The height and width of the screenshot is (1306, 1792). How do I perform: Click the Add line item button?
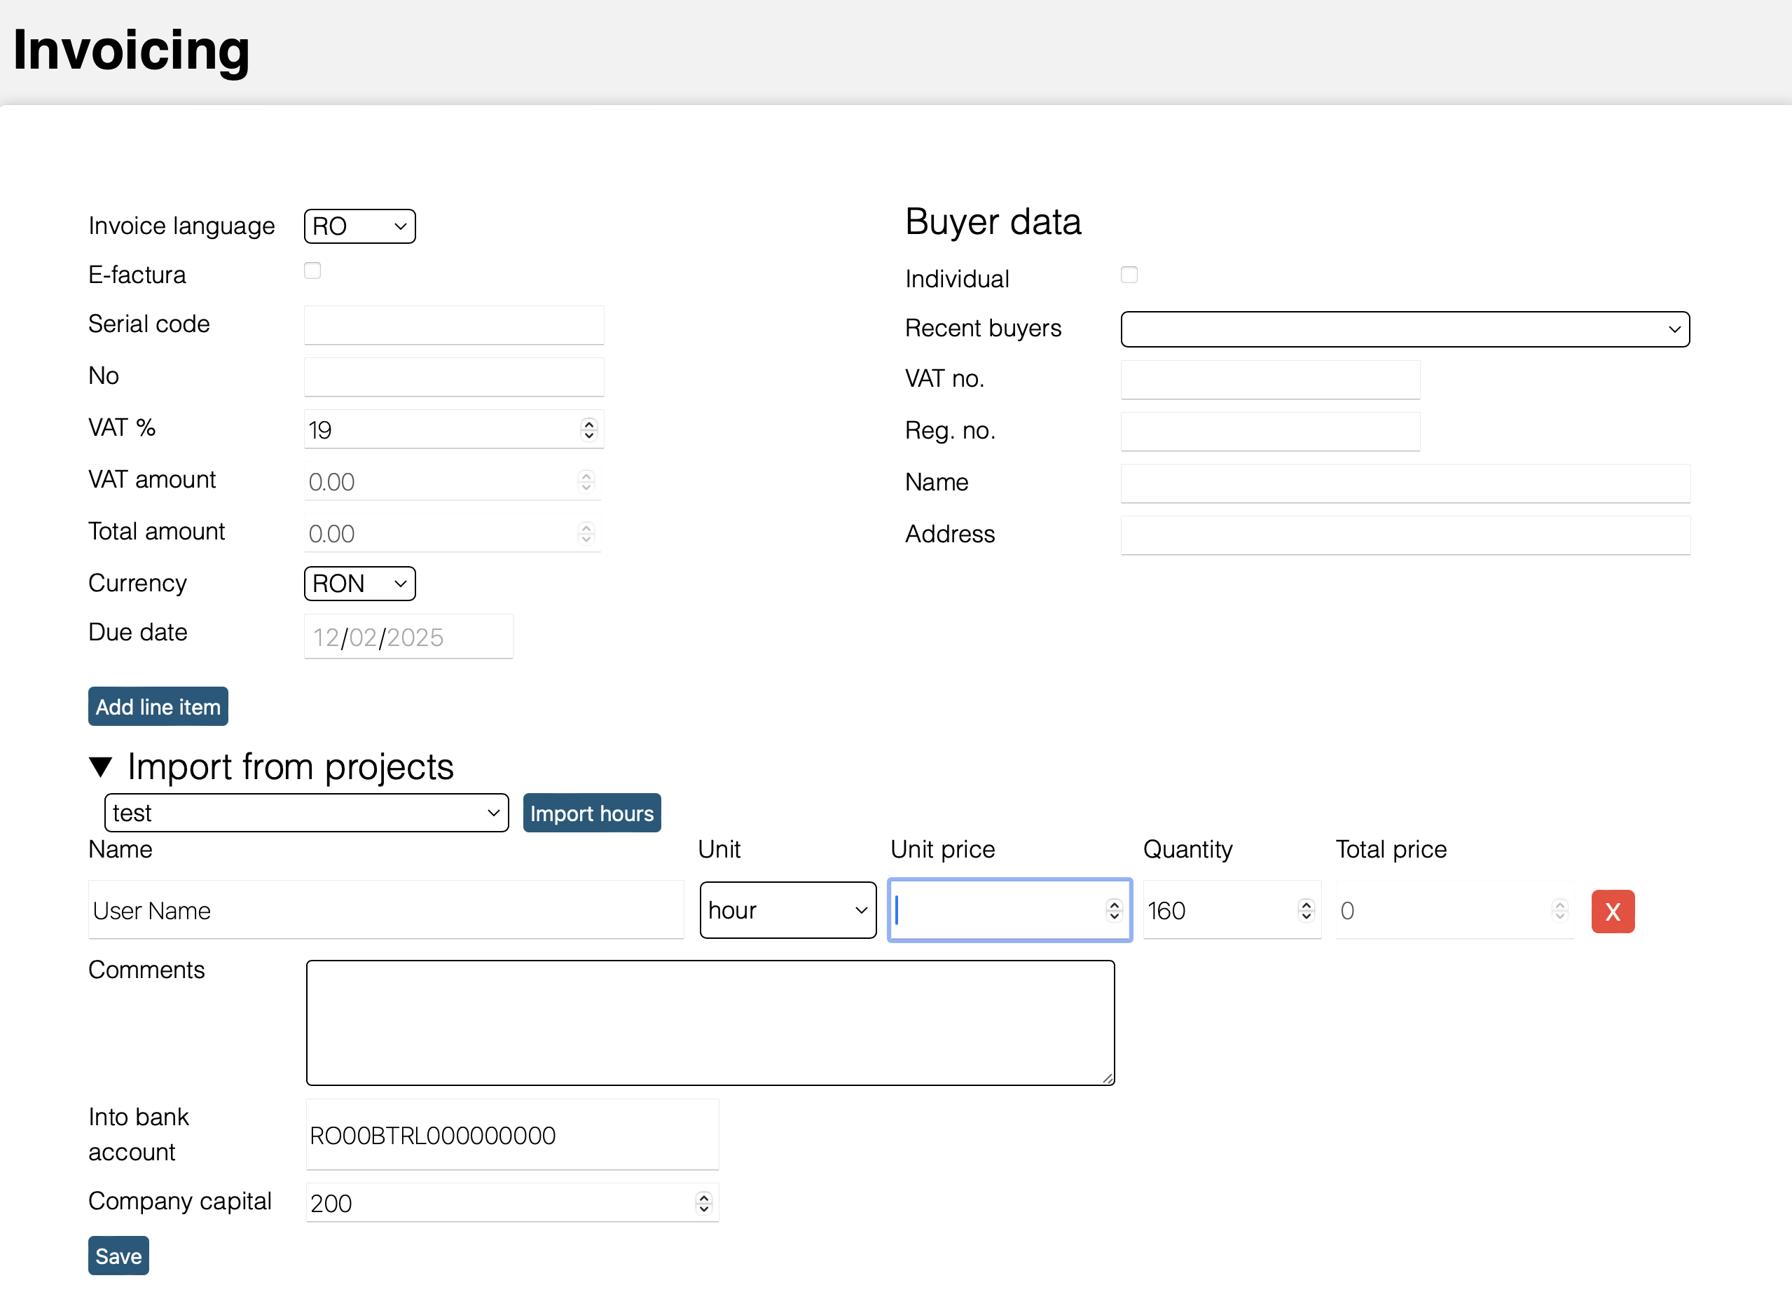tap(158, 706)
